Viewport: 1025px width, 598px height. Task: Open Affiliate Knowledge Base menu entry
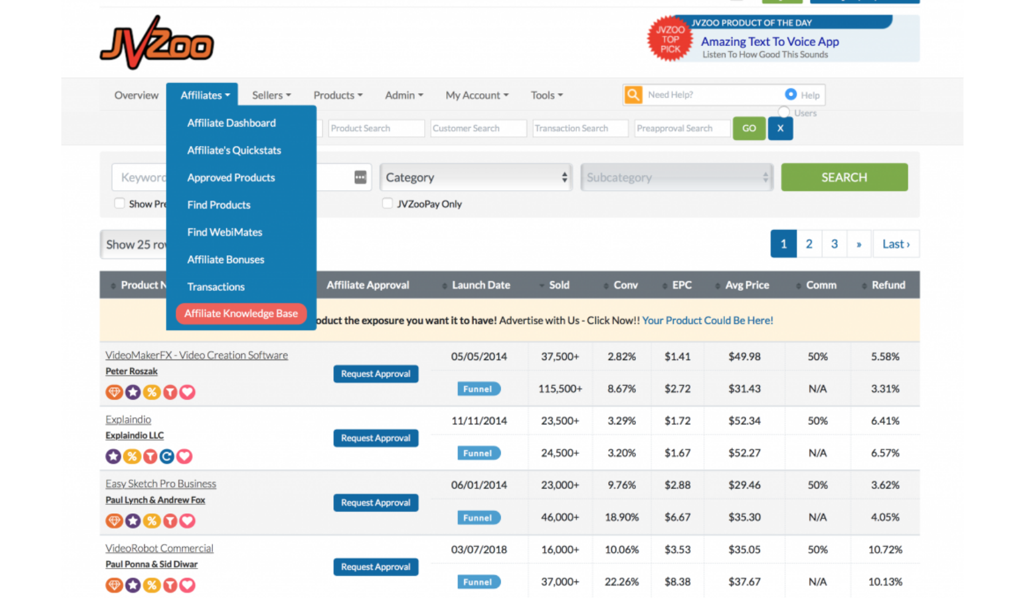(241, 313)
